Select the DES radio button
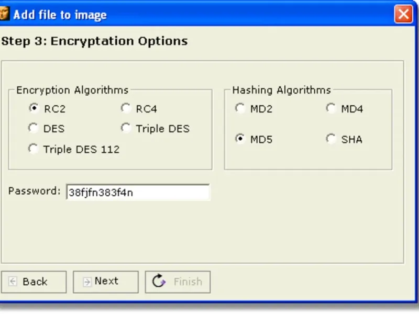 (x=34, y=128)
